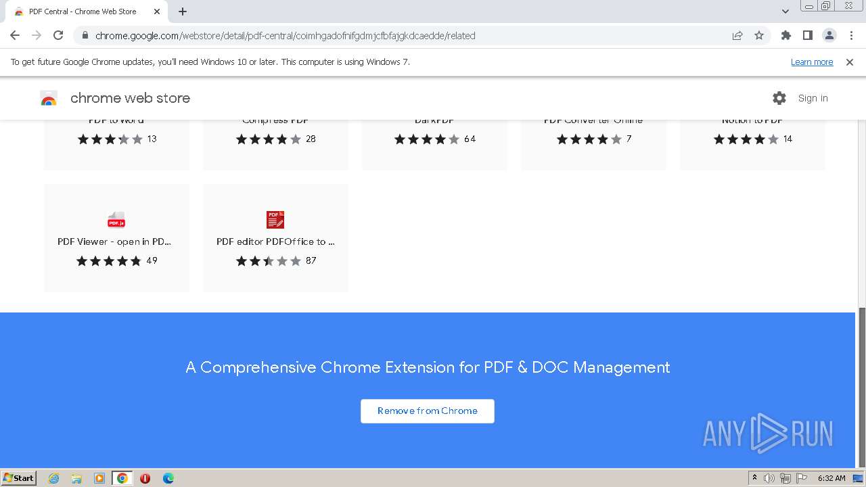
Task: Click the chrome web store title text
Action: (x=130, y=98)
